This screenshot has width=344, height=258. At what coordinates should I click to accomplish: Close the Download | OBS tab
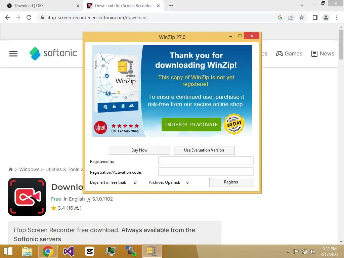click(x=78, y=6)
